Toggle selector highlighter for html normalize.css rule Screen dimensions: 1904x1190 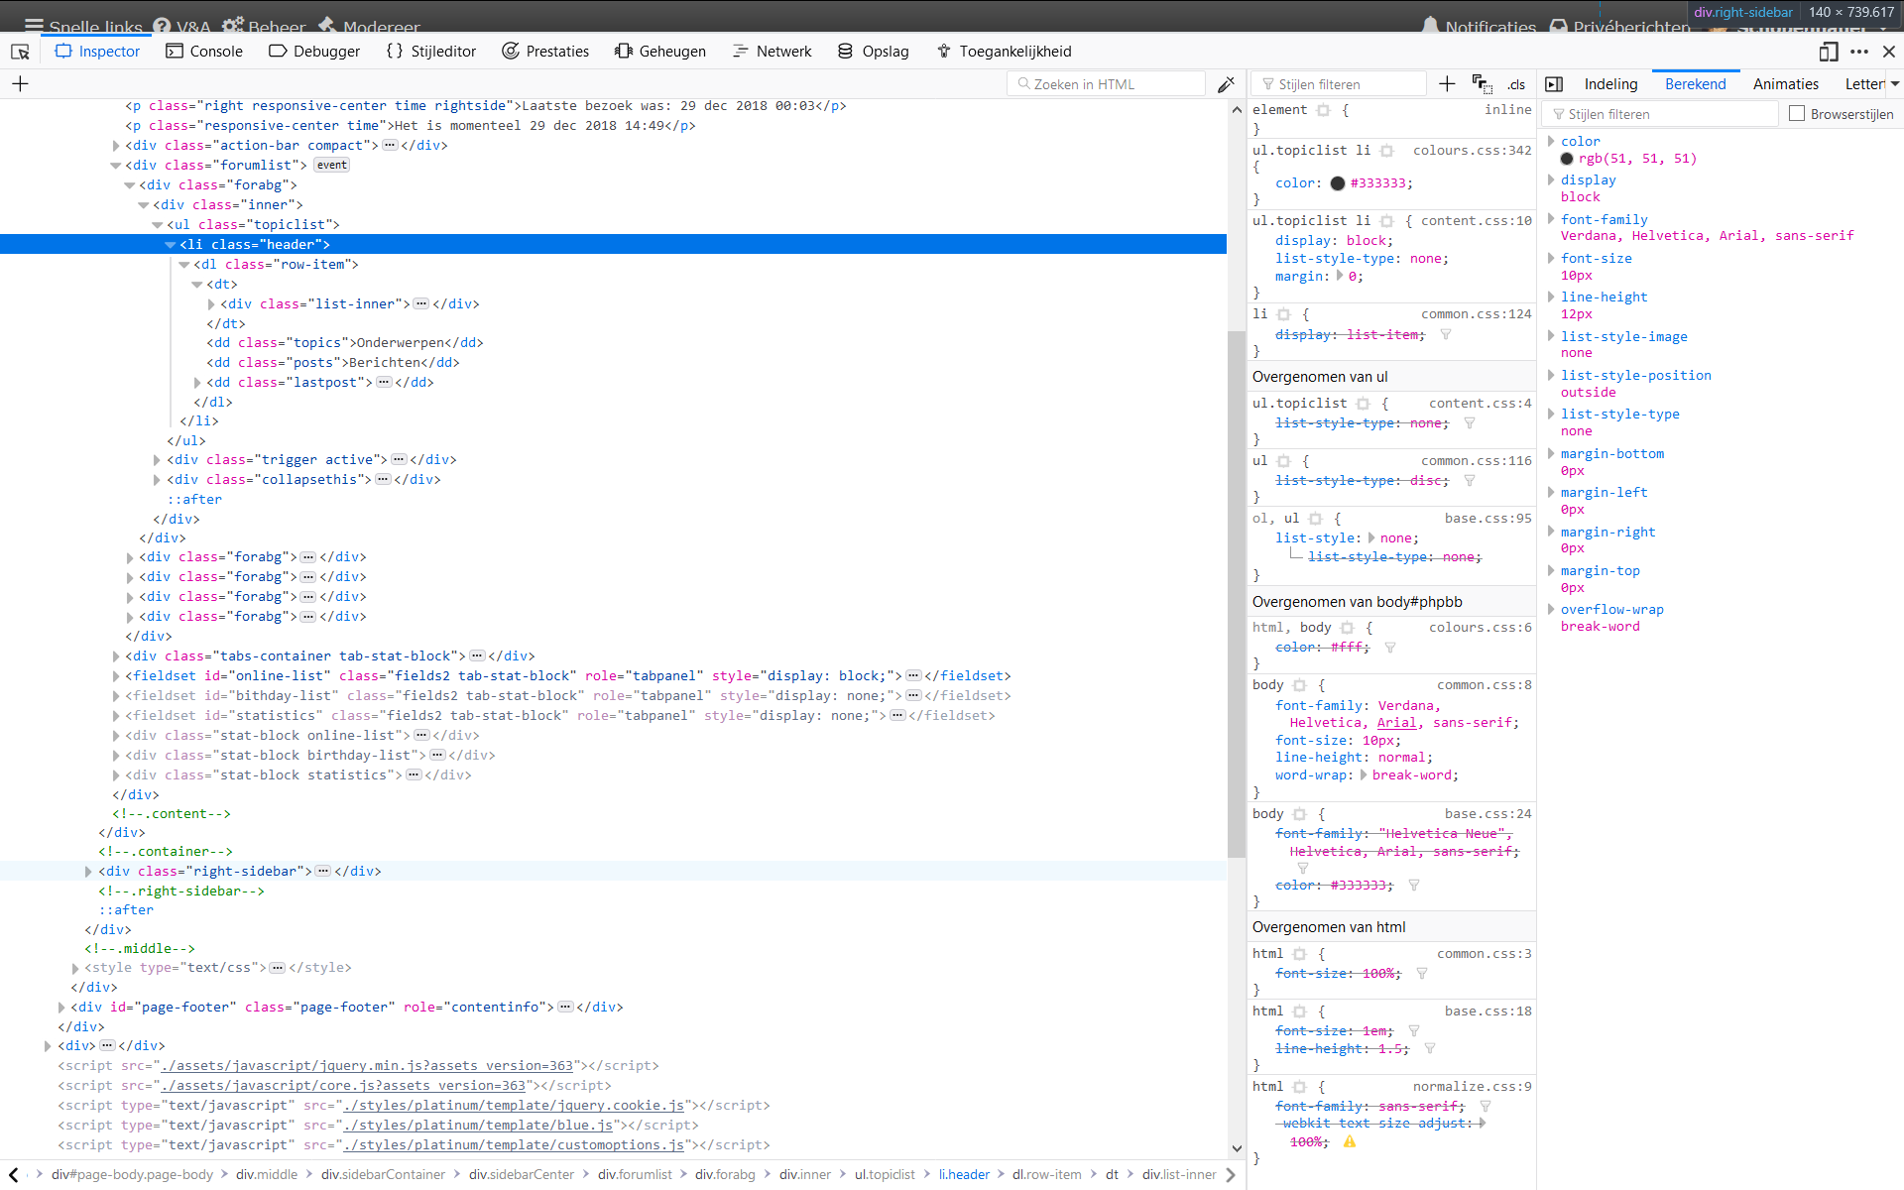[x=1300, y=1087]
